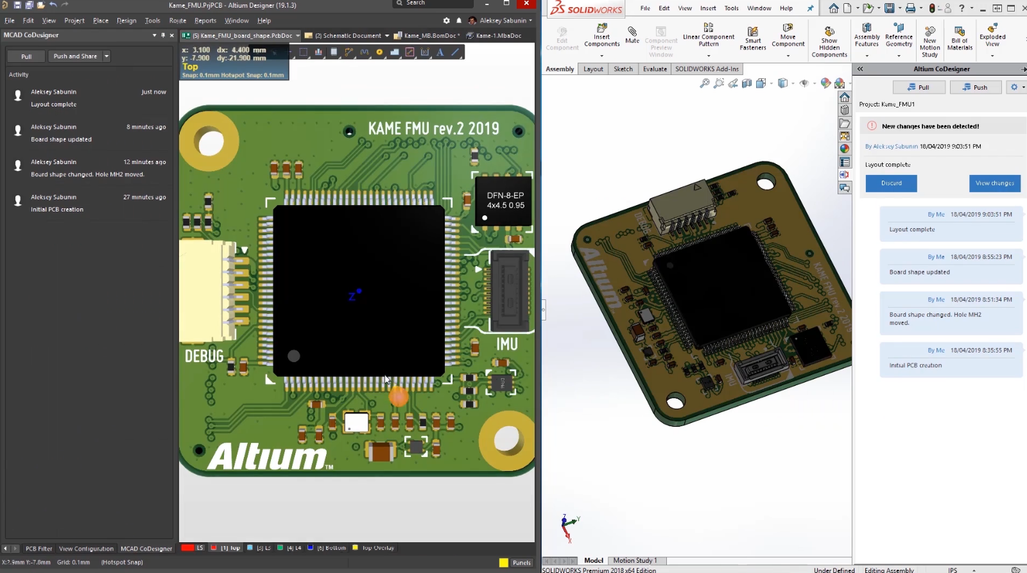Screen dimensions: 1027x573
Task: Click the Align objects bar-chart icon in Altium
Action: (x=318, y=52)
